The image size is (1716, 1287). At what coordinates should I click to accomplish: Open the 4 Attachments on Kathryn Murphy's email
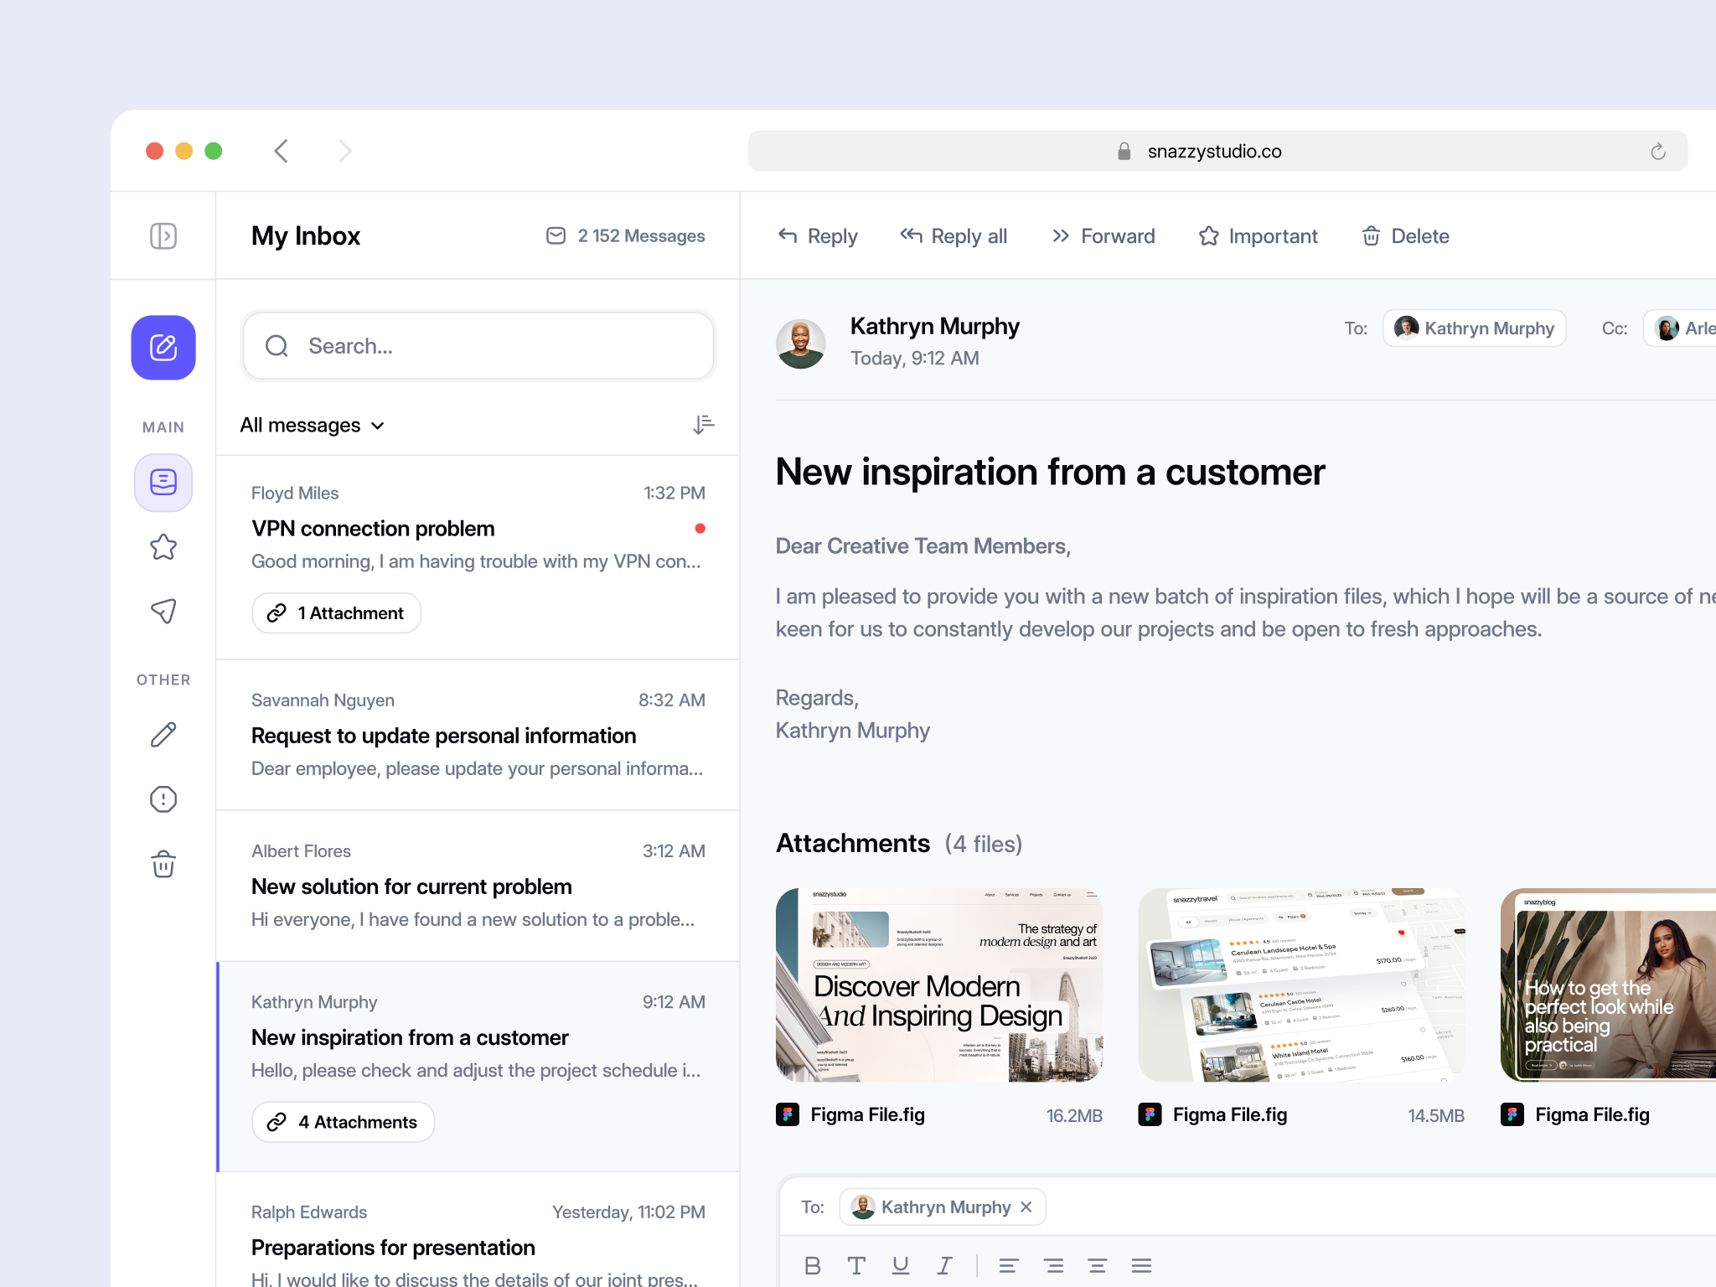tap(342, 1121)
